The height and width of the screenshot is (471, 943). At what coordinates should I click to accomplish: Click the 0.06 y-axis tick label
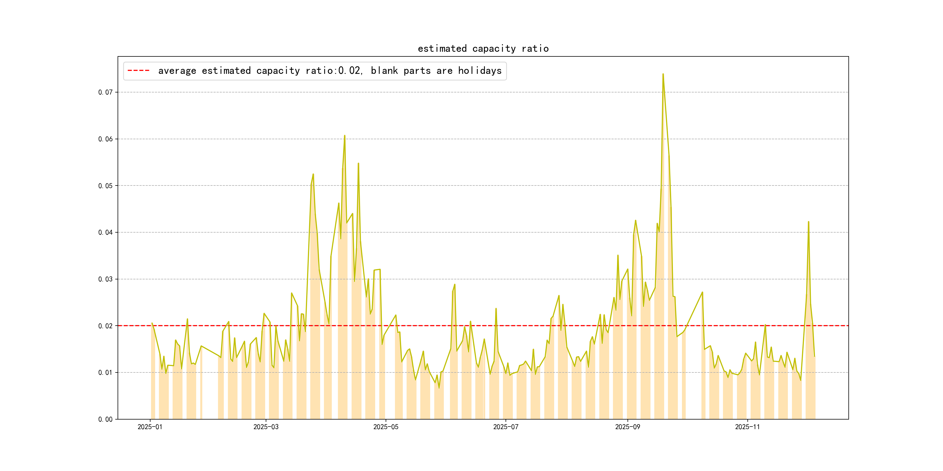click(x=105, y=139)
